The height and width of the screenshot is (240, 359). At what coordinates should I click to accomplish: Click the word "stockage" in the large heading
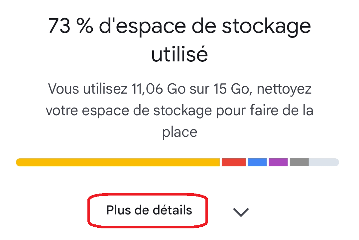(x=266, y=27)
